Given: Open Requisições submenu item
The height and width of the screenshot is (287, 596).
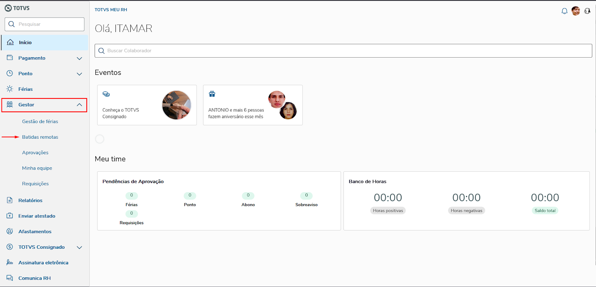Looking at the screenshot, I should point(35,184).
